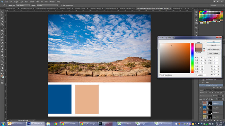Switch to the Channels tab

[x=207, y=90]
